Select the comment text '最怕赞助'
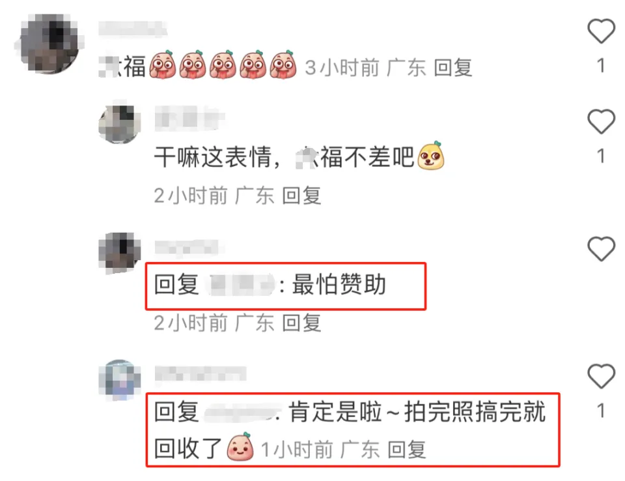 point(339,284)
